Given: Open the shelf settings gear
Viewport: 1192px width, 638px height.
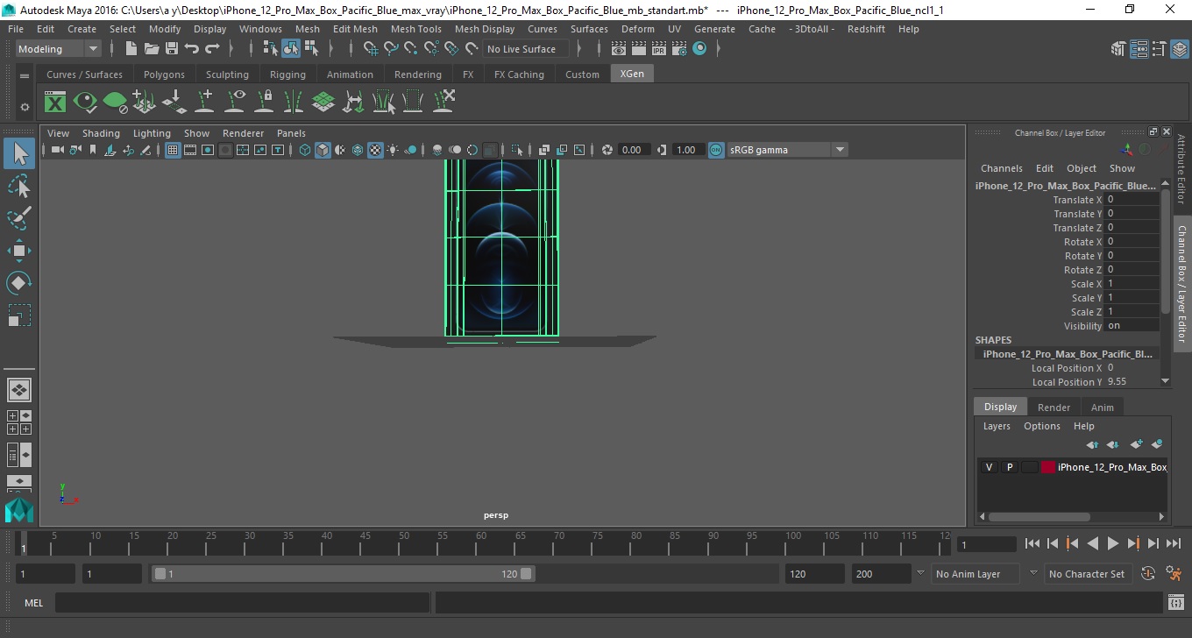Looking at the screenshot, I should click(25, 107).
